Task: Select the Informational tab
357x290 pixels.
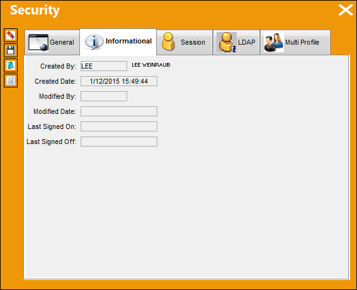Action: pyautogui.click(x=118, y=42)
